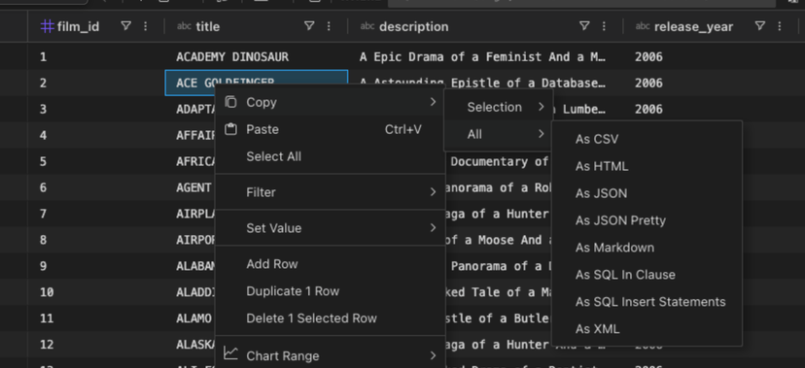805x368 pixels.
Task: Sort by the film_id column header
Action: (x=78, y=26)
